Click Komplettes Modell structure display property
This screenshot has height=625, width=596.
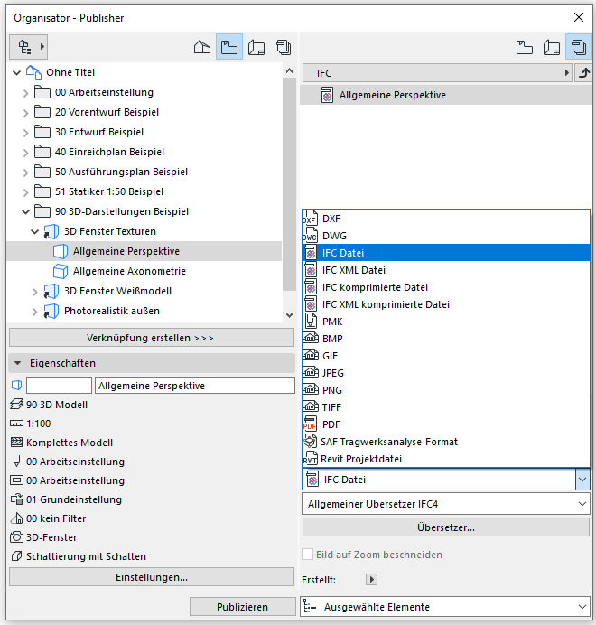pyautogui.click(x=61, y=443)
